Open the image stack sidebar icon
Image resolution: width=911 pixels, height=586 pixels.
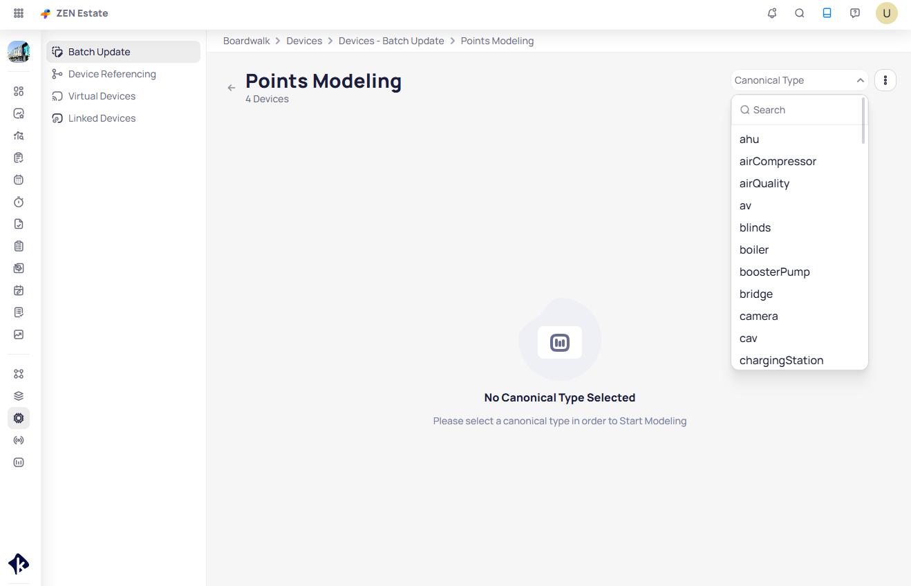click(19, 268)
